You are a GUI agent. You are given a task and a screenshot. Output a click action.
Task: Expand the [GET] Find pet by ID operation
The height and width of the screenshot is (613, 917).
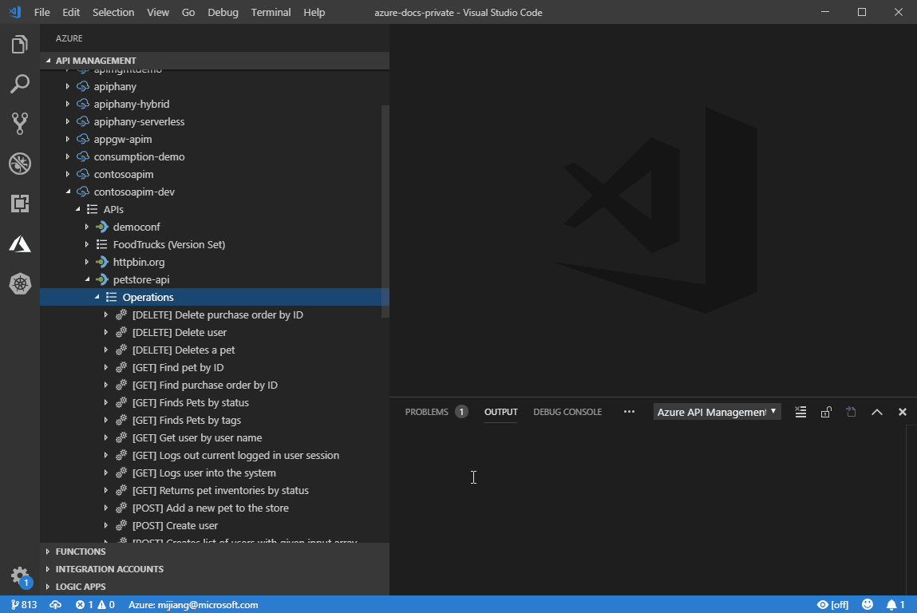tap(106, 367)
